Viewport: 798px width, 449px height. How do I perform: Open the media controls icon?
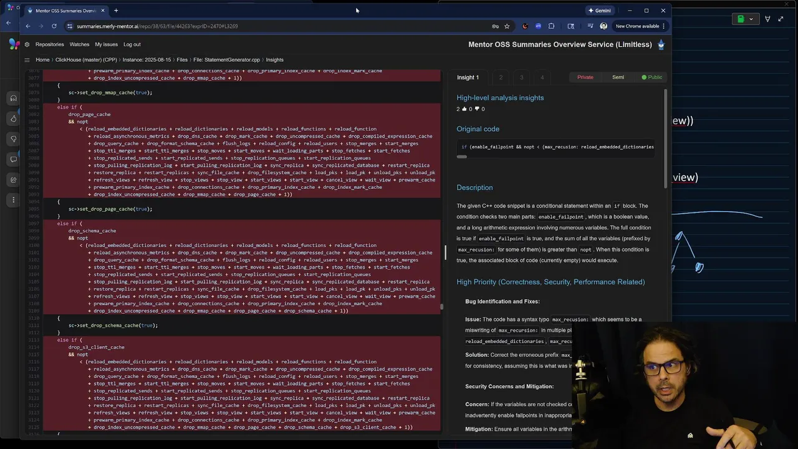pyautogui.click(x=590, y=26)
